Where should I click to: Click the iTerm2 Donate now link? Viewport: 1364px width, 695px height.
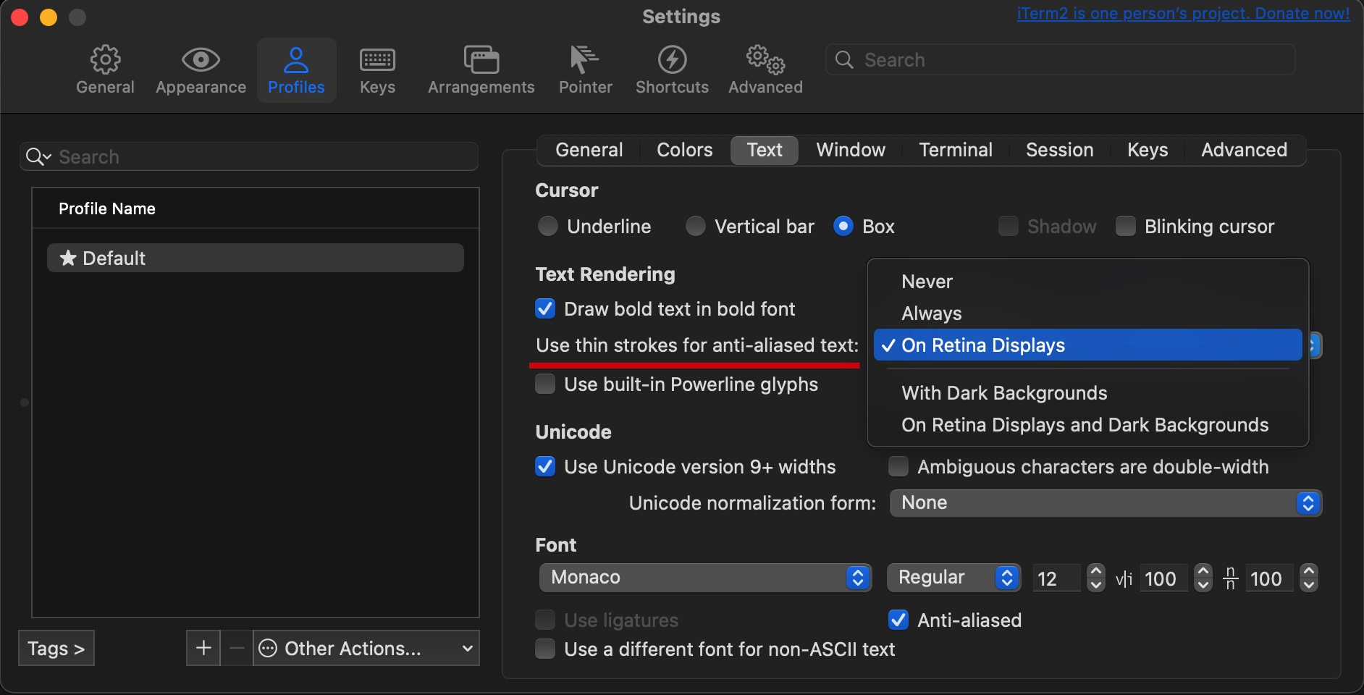point(1183,14)
